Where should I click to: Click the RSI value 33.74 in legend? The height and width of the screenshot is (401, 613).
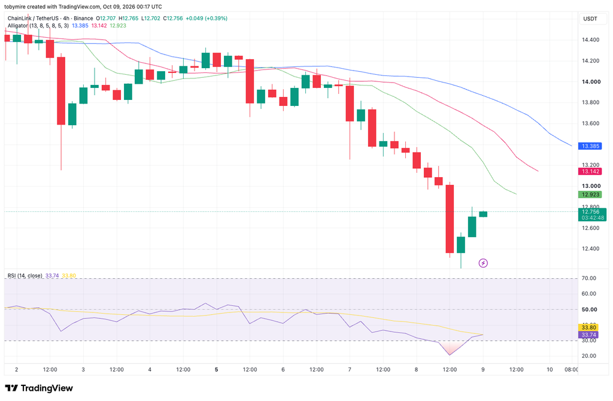[x=52, y=275]
